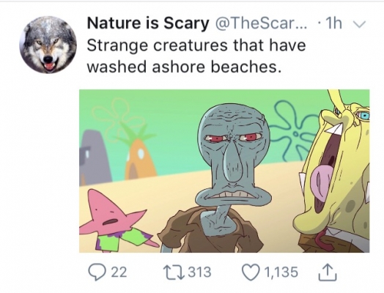
Task: Click the 1h timestamp
Action: click(334, 23)
